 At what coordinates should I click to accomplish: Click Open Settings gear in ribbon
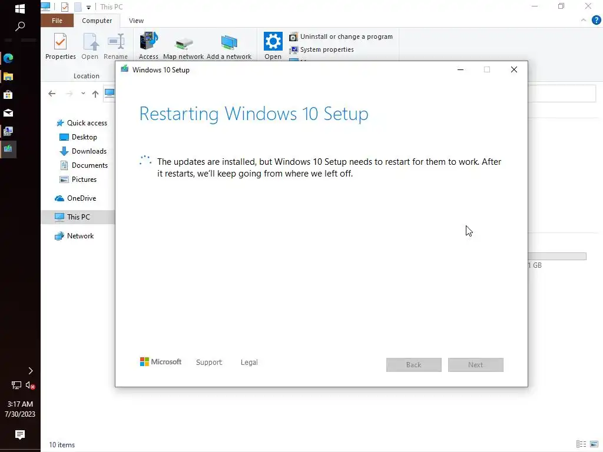(273, 46)
